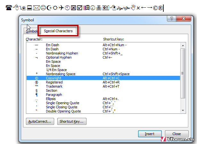Click the tape cassette symbol in document
Viewport: 197px width, 144px height.
coord(105,8)
